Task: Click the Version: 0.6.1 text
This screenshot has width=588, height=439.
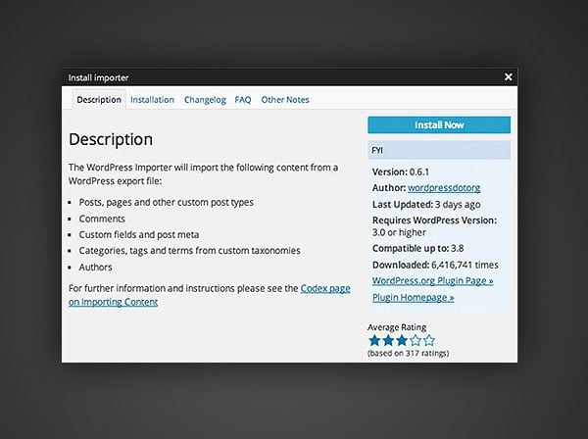Action: coord(401,172)
